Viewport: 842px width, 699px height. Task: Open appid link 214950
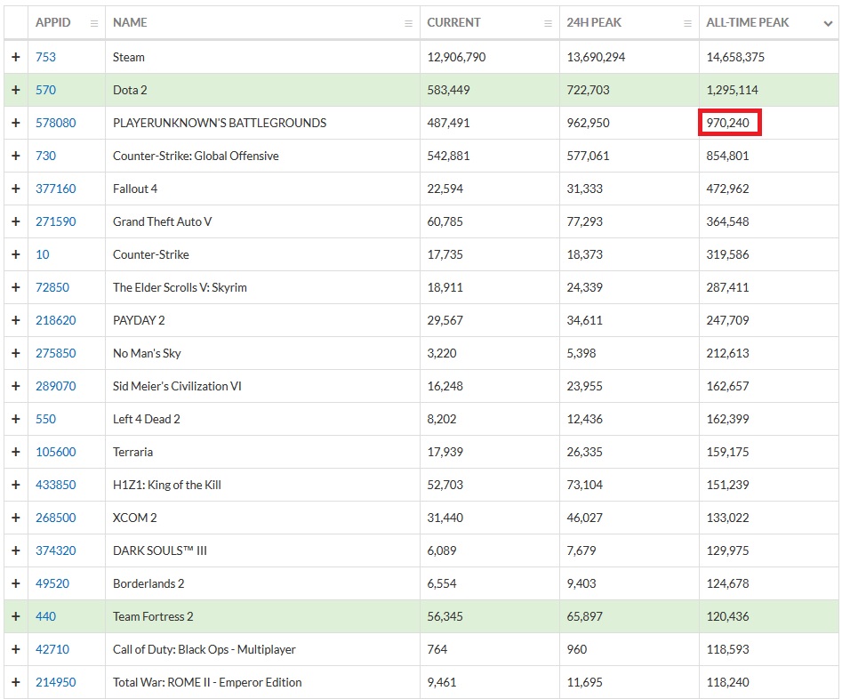click(56, 682)
